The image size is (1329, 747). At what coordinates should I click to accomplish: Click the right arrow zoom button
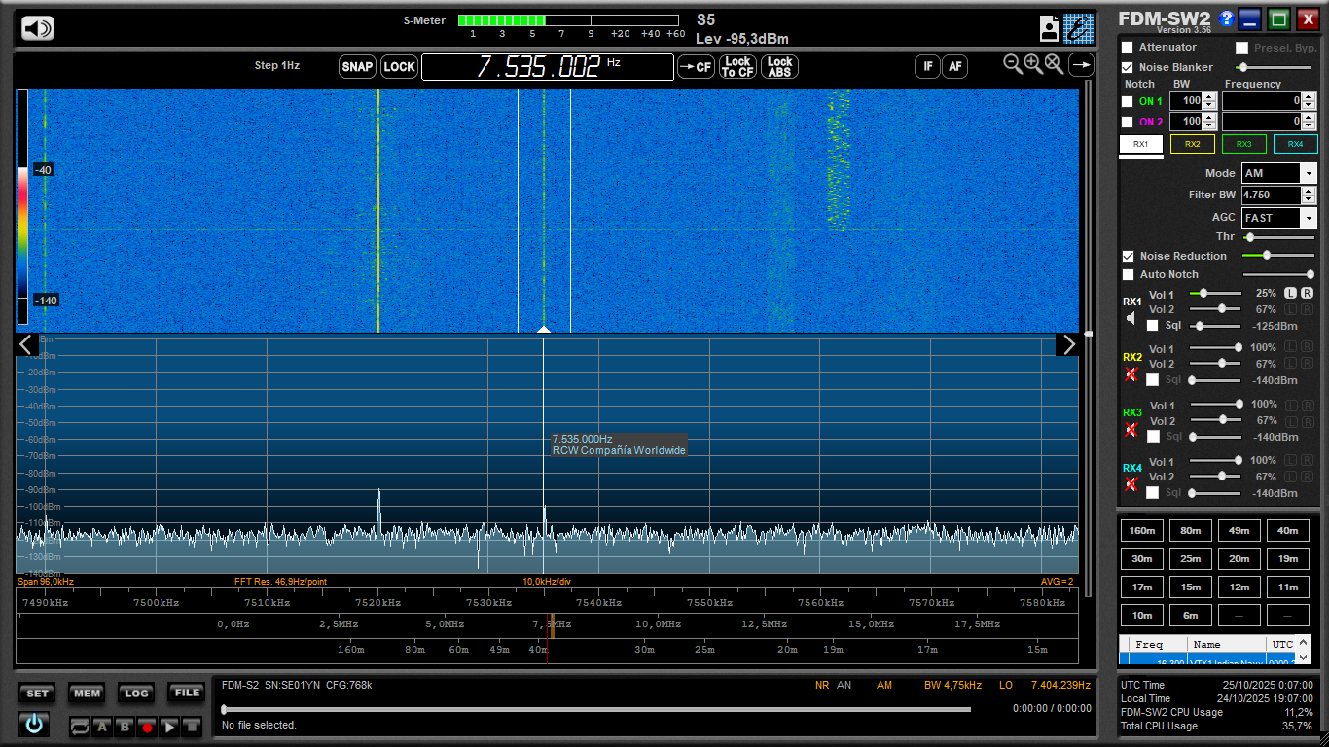click(x=1081, y=65)
